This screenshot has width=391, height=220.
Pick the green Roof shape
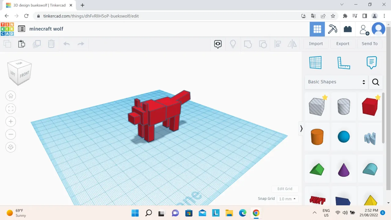317,169
